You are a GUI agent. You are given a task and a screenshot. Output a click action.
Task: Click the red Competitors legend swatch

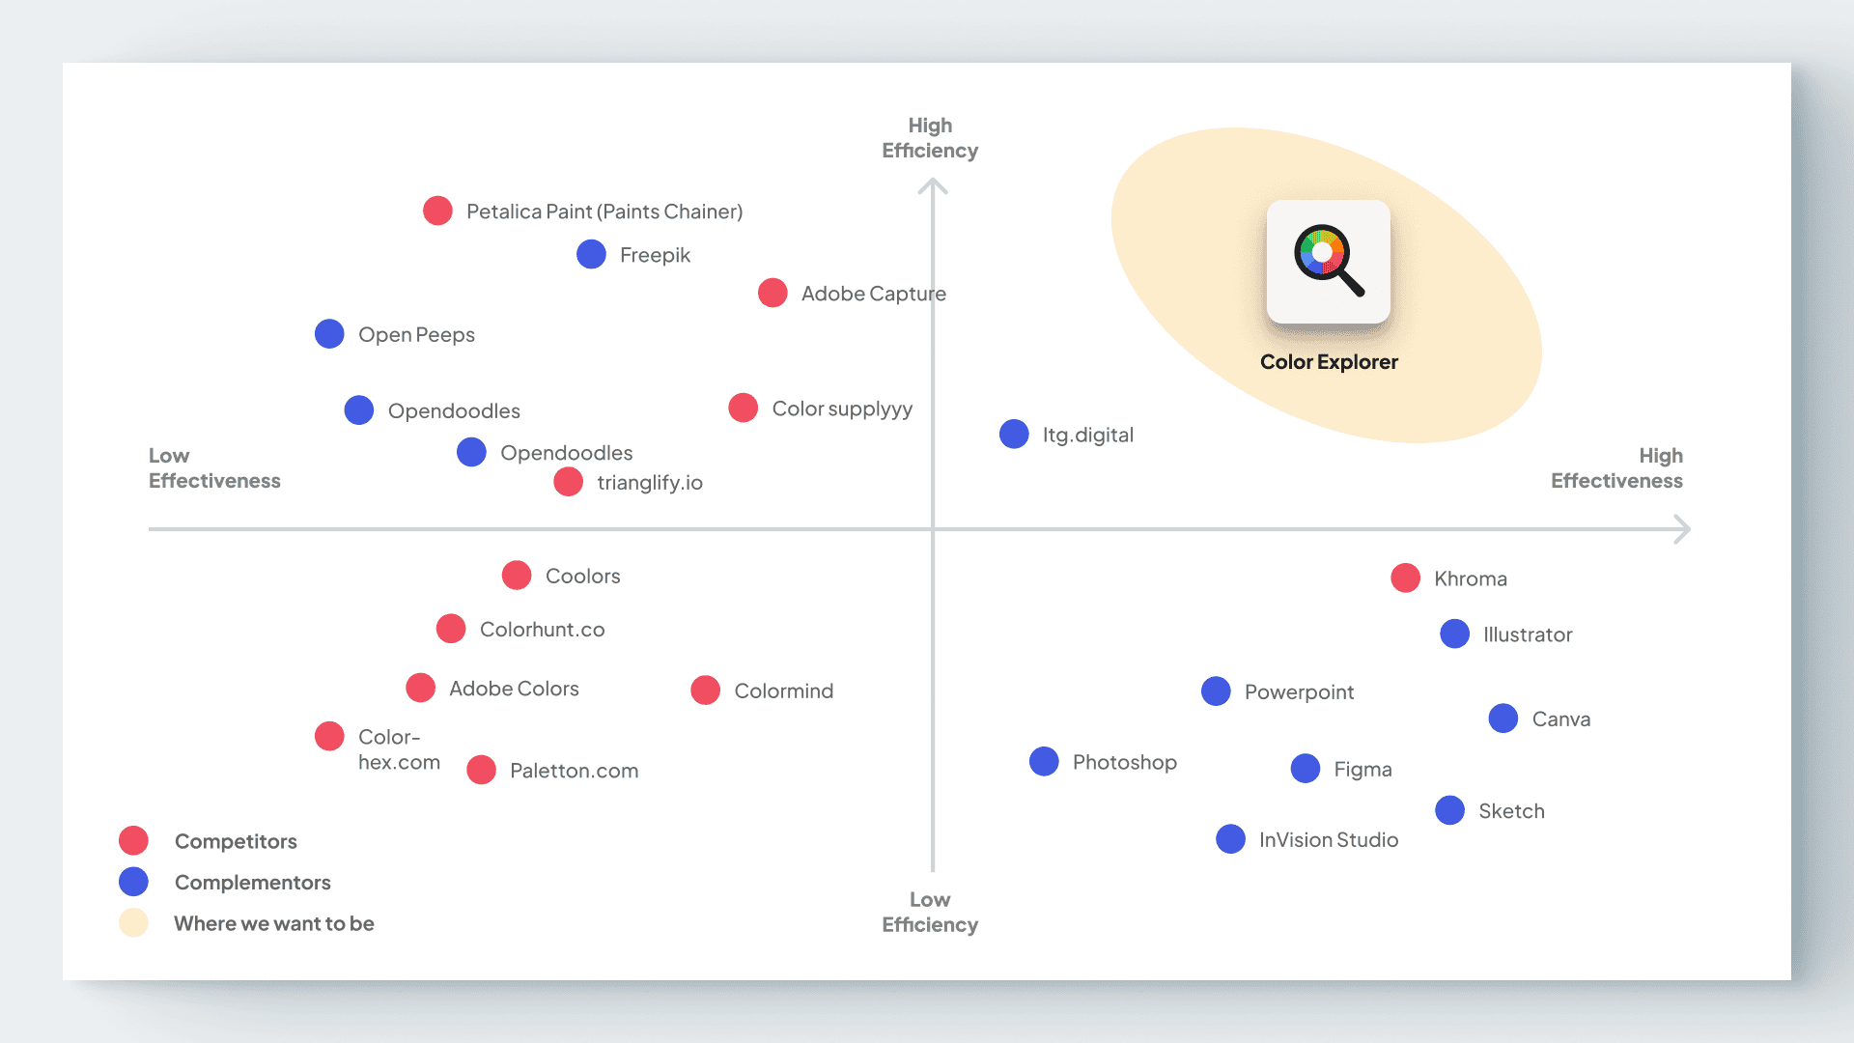pos(133,841)
